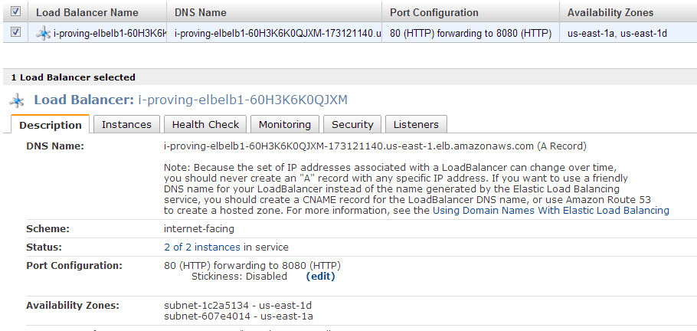Select the i-proving-elbelb1 load balancer name cell
697x331 pixels.
(97, 33)
